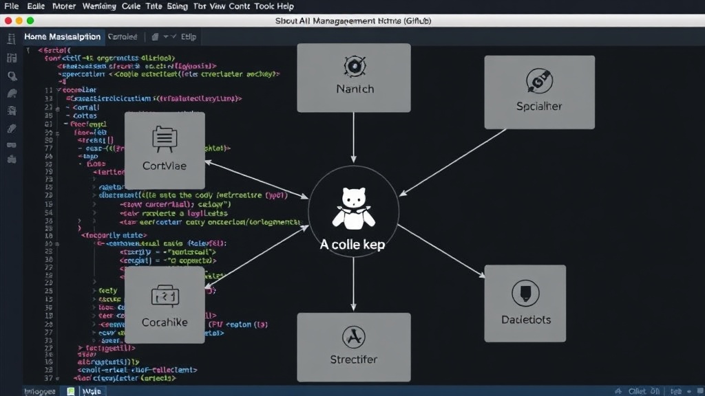Select the CortVlae document icon
This screenshot has height=396, width=705.
[165, 140]
